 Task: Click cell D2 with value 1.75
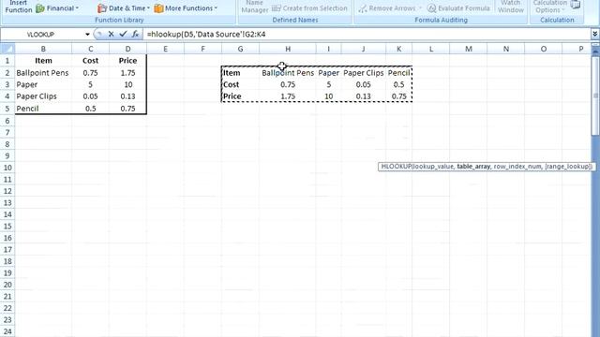point(127,73)
